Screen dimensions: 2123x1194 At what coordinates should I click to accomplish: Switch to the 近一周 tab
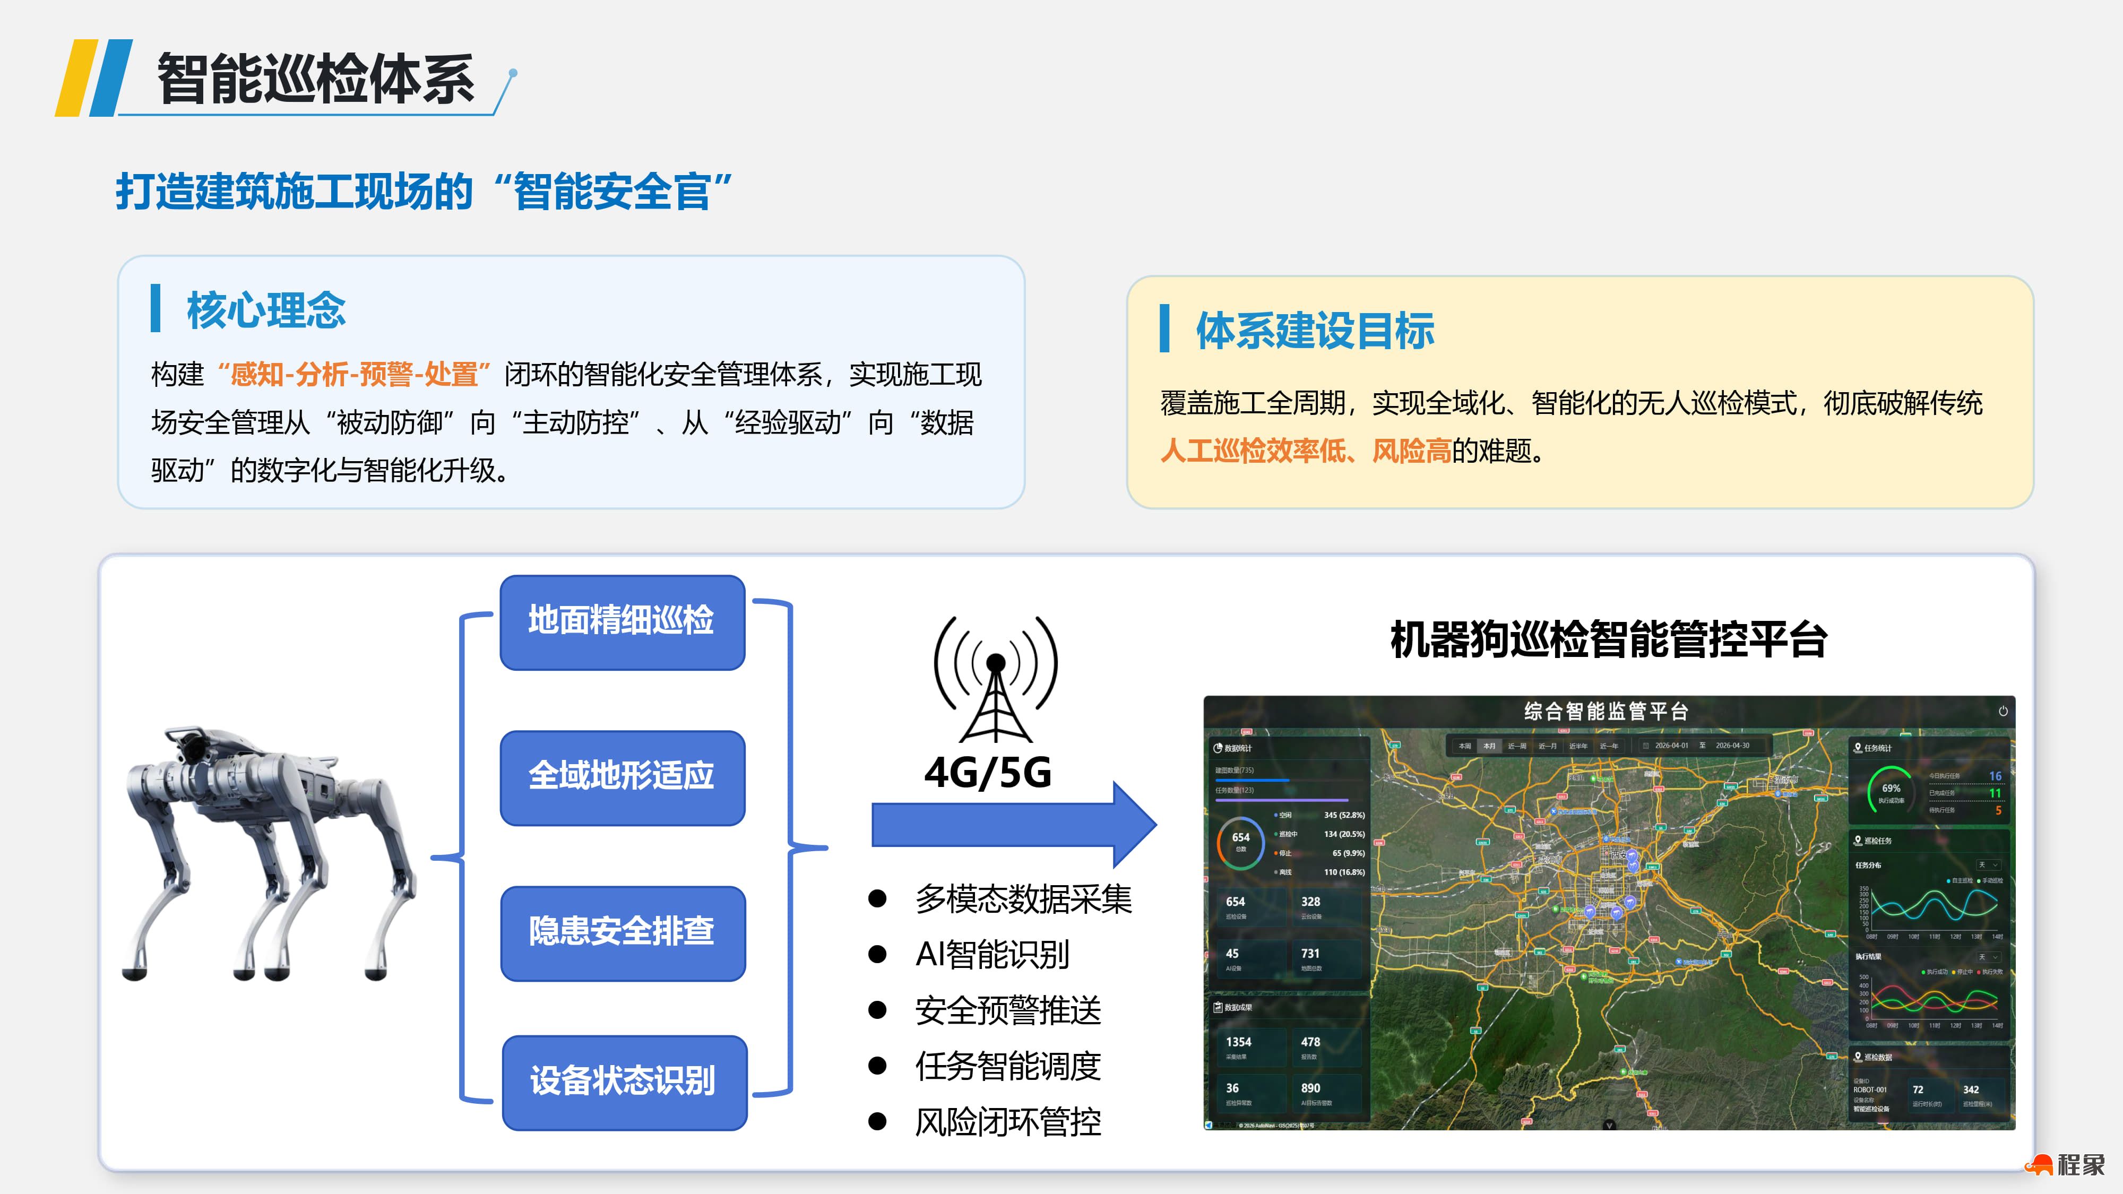pyautogui.click(x=1517, y=747)
